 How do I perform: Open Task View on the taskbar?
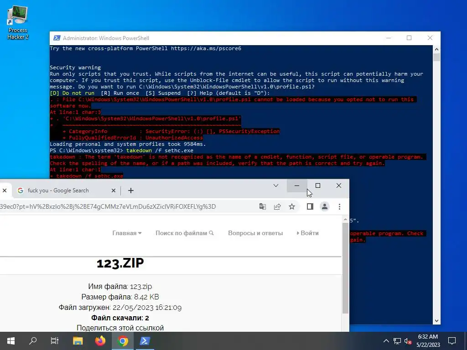(x=55, y=341)
